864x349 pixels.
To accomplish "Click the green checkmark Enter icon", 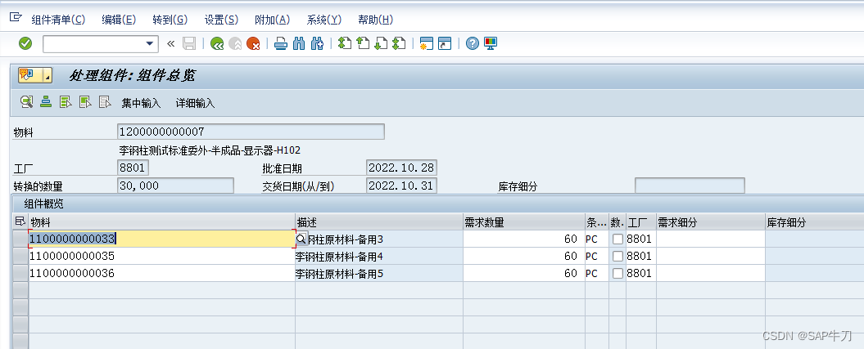I will click(x=25, y=43).
